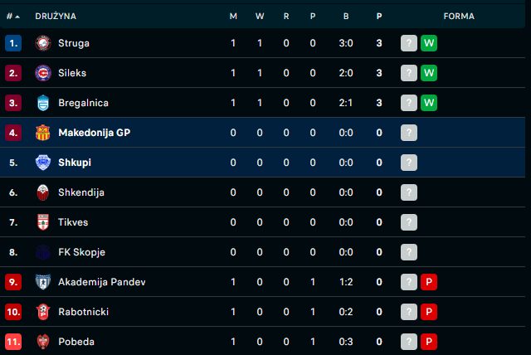Sort table by the # rank column

[x=13, y=17]
